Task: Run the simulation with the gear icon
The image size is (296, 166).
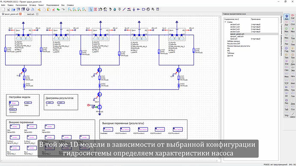Action: [x=148, y=9]
